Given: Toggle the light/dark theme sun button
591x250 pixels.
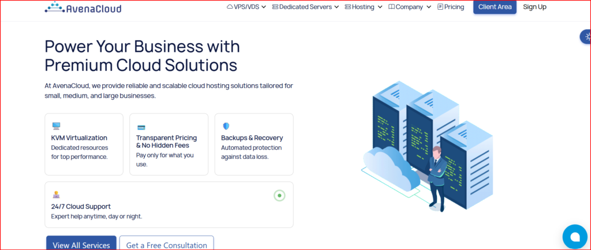Looking at the screenshot, I should (587, 37).
